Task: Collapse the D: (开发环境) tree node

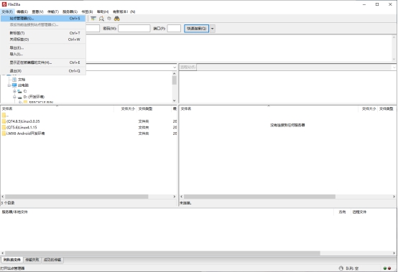Action: click(14, 97)
